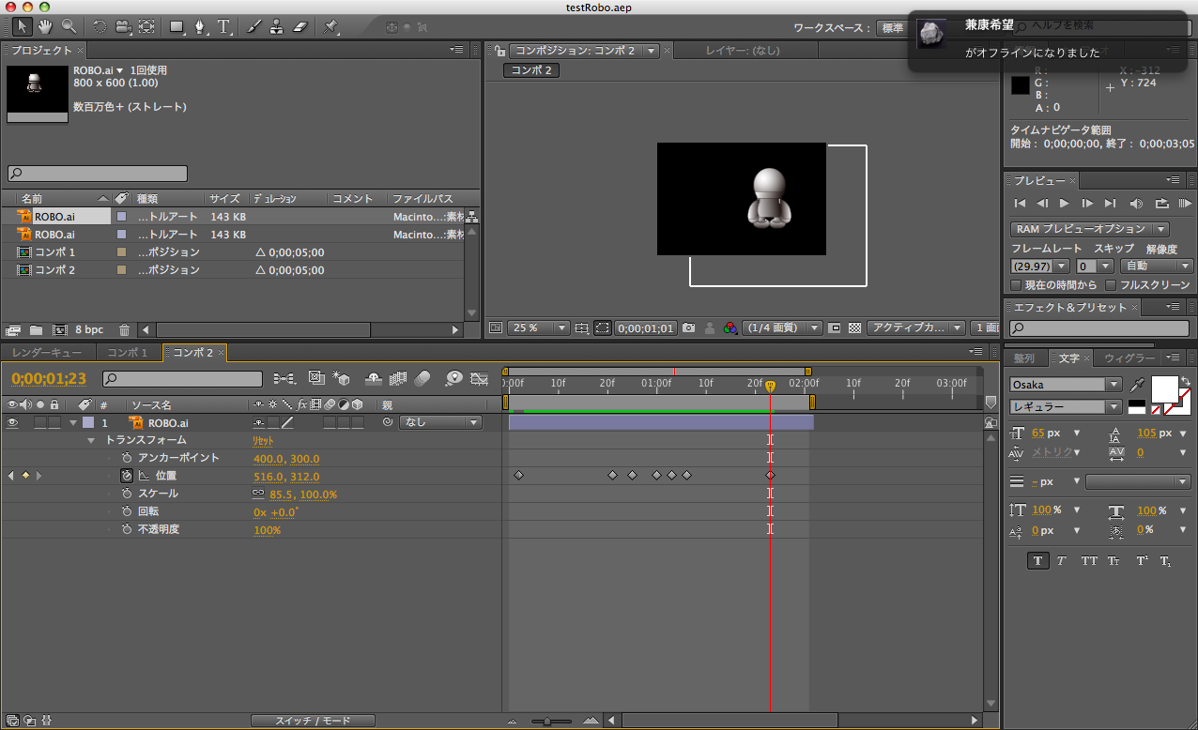The image size is (1198, 730).
Task: Select the Pan Behind anchor tool
Action: pos(146,26)
